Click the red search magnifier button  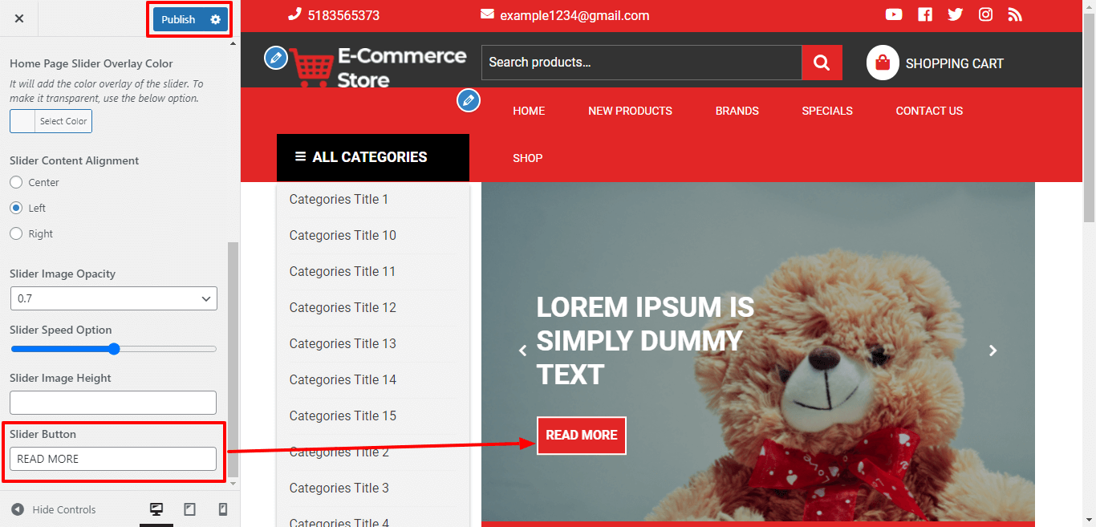(x=822, y=63)
